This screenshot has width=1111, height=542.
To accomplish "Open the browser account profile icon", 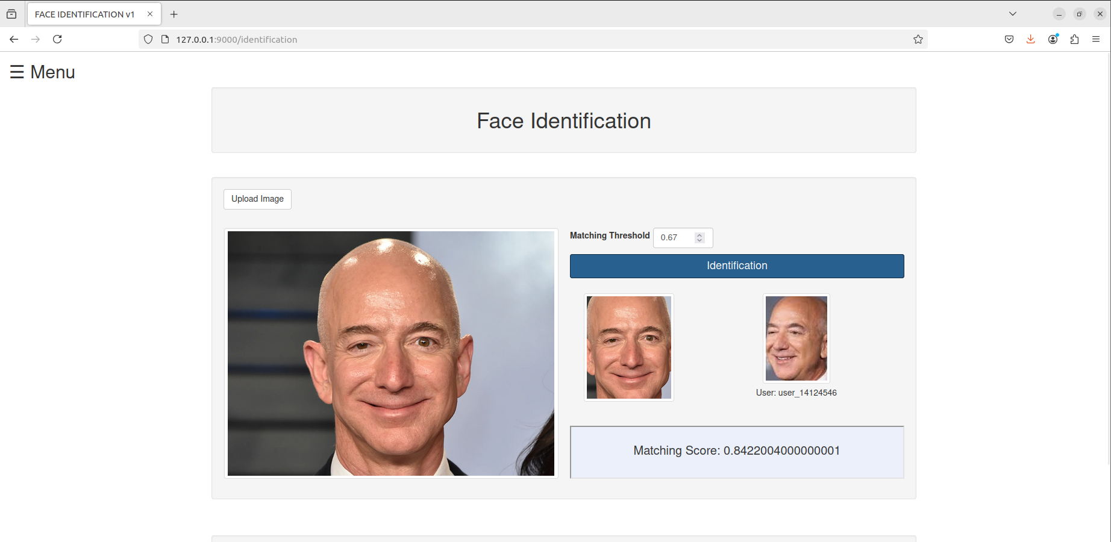I will tap(1053, 39).
